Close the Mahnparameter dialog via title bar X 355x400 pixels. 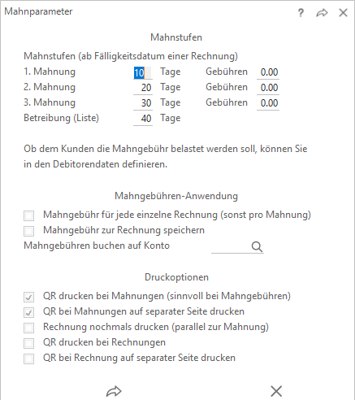[343, 12]
